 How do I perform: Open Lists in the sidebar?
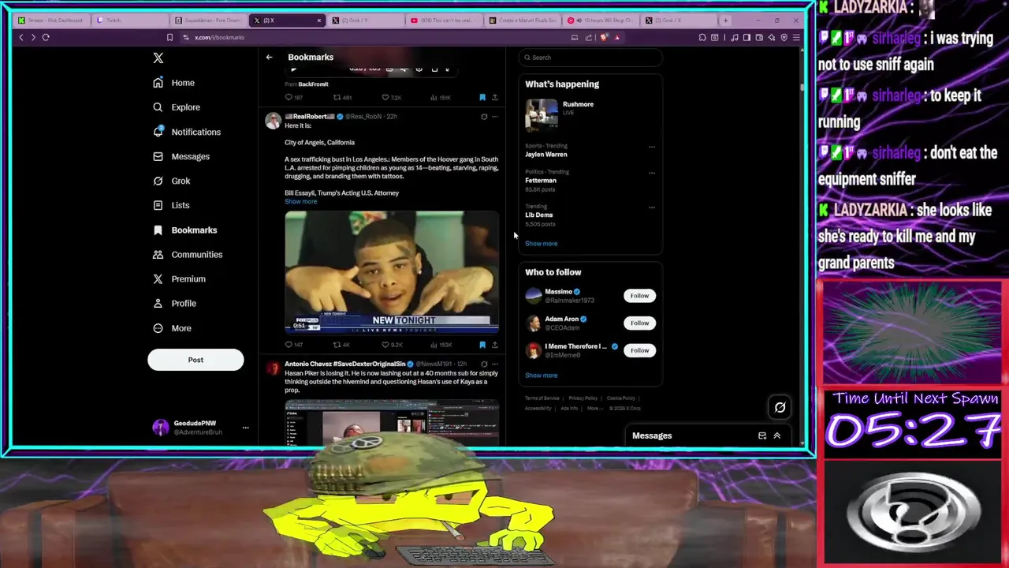coord(171,205)
